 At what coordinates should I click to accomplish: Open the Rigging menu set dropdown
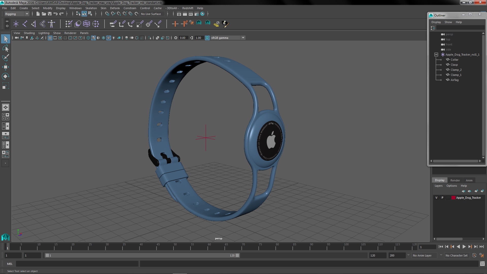coord(17,14)
